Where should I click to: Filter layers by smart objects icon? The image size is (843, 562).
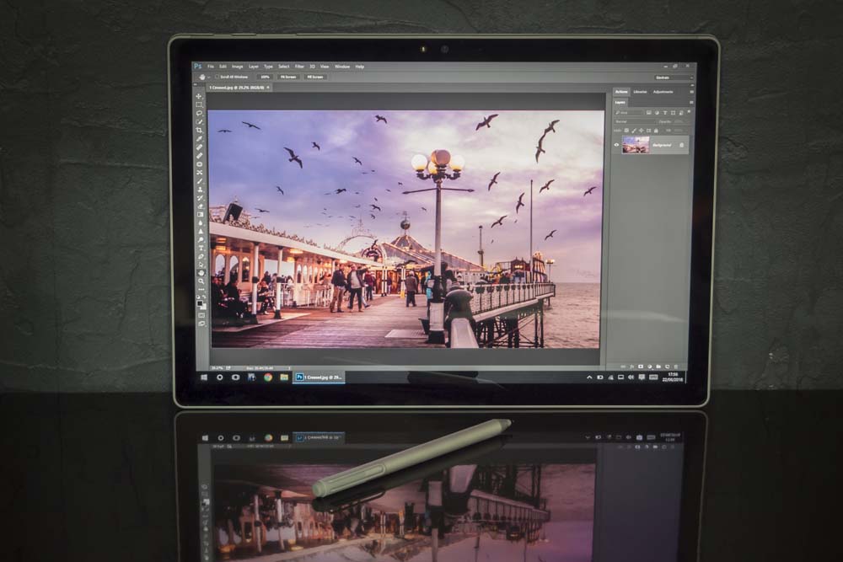(x=681, y=113)
